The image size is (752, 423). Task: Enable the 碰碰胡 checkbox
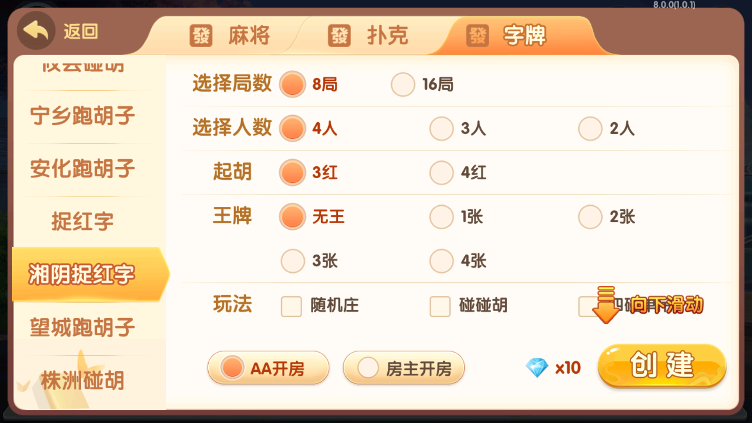440,306
